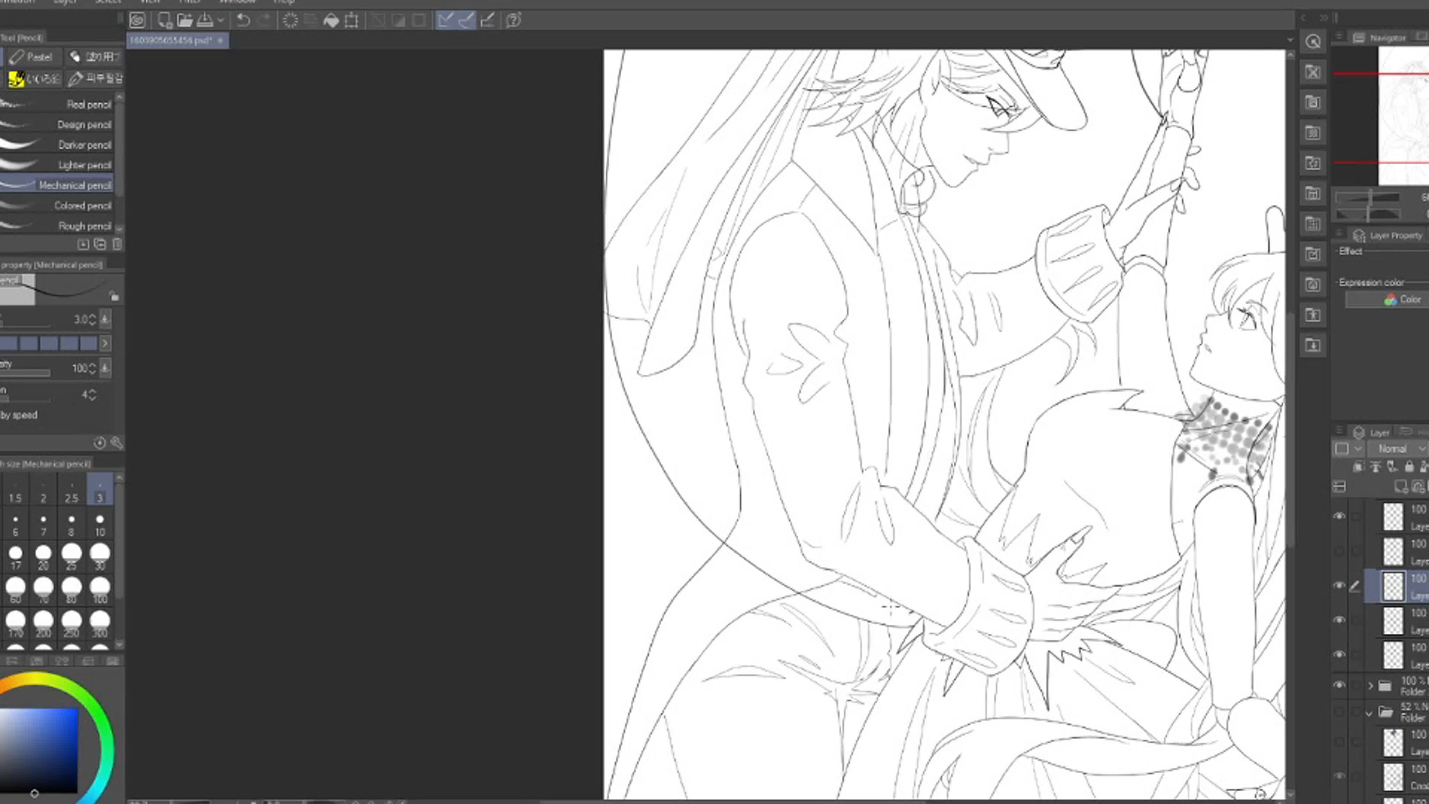Viewport: 1429px width, 804px height.
Task: Open sub tool detail wrench icon
Action: 117,443
